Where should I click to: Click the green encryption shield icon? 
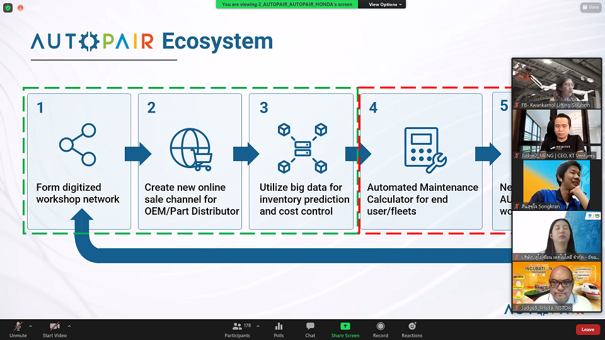(x=8, y=8)
